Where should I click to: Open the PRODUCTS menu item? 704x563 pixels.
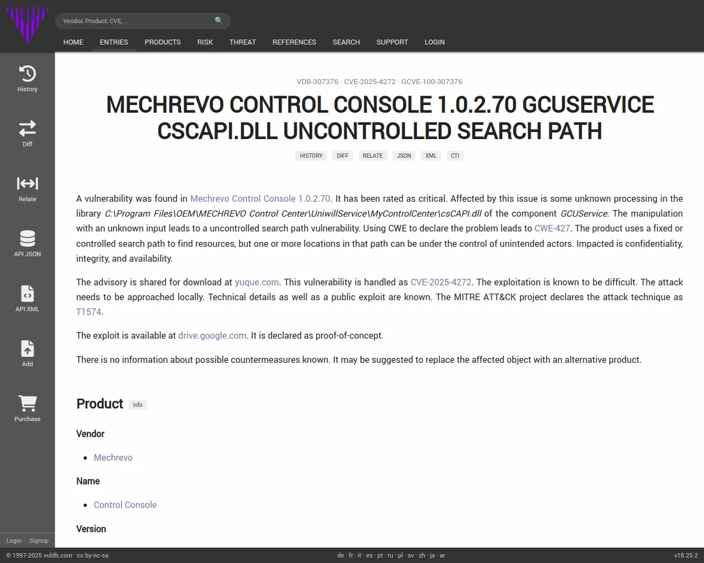pyautogui.click(x=162, y=42)
